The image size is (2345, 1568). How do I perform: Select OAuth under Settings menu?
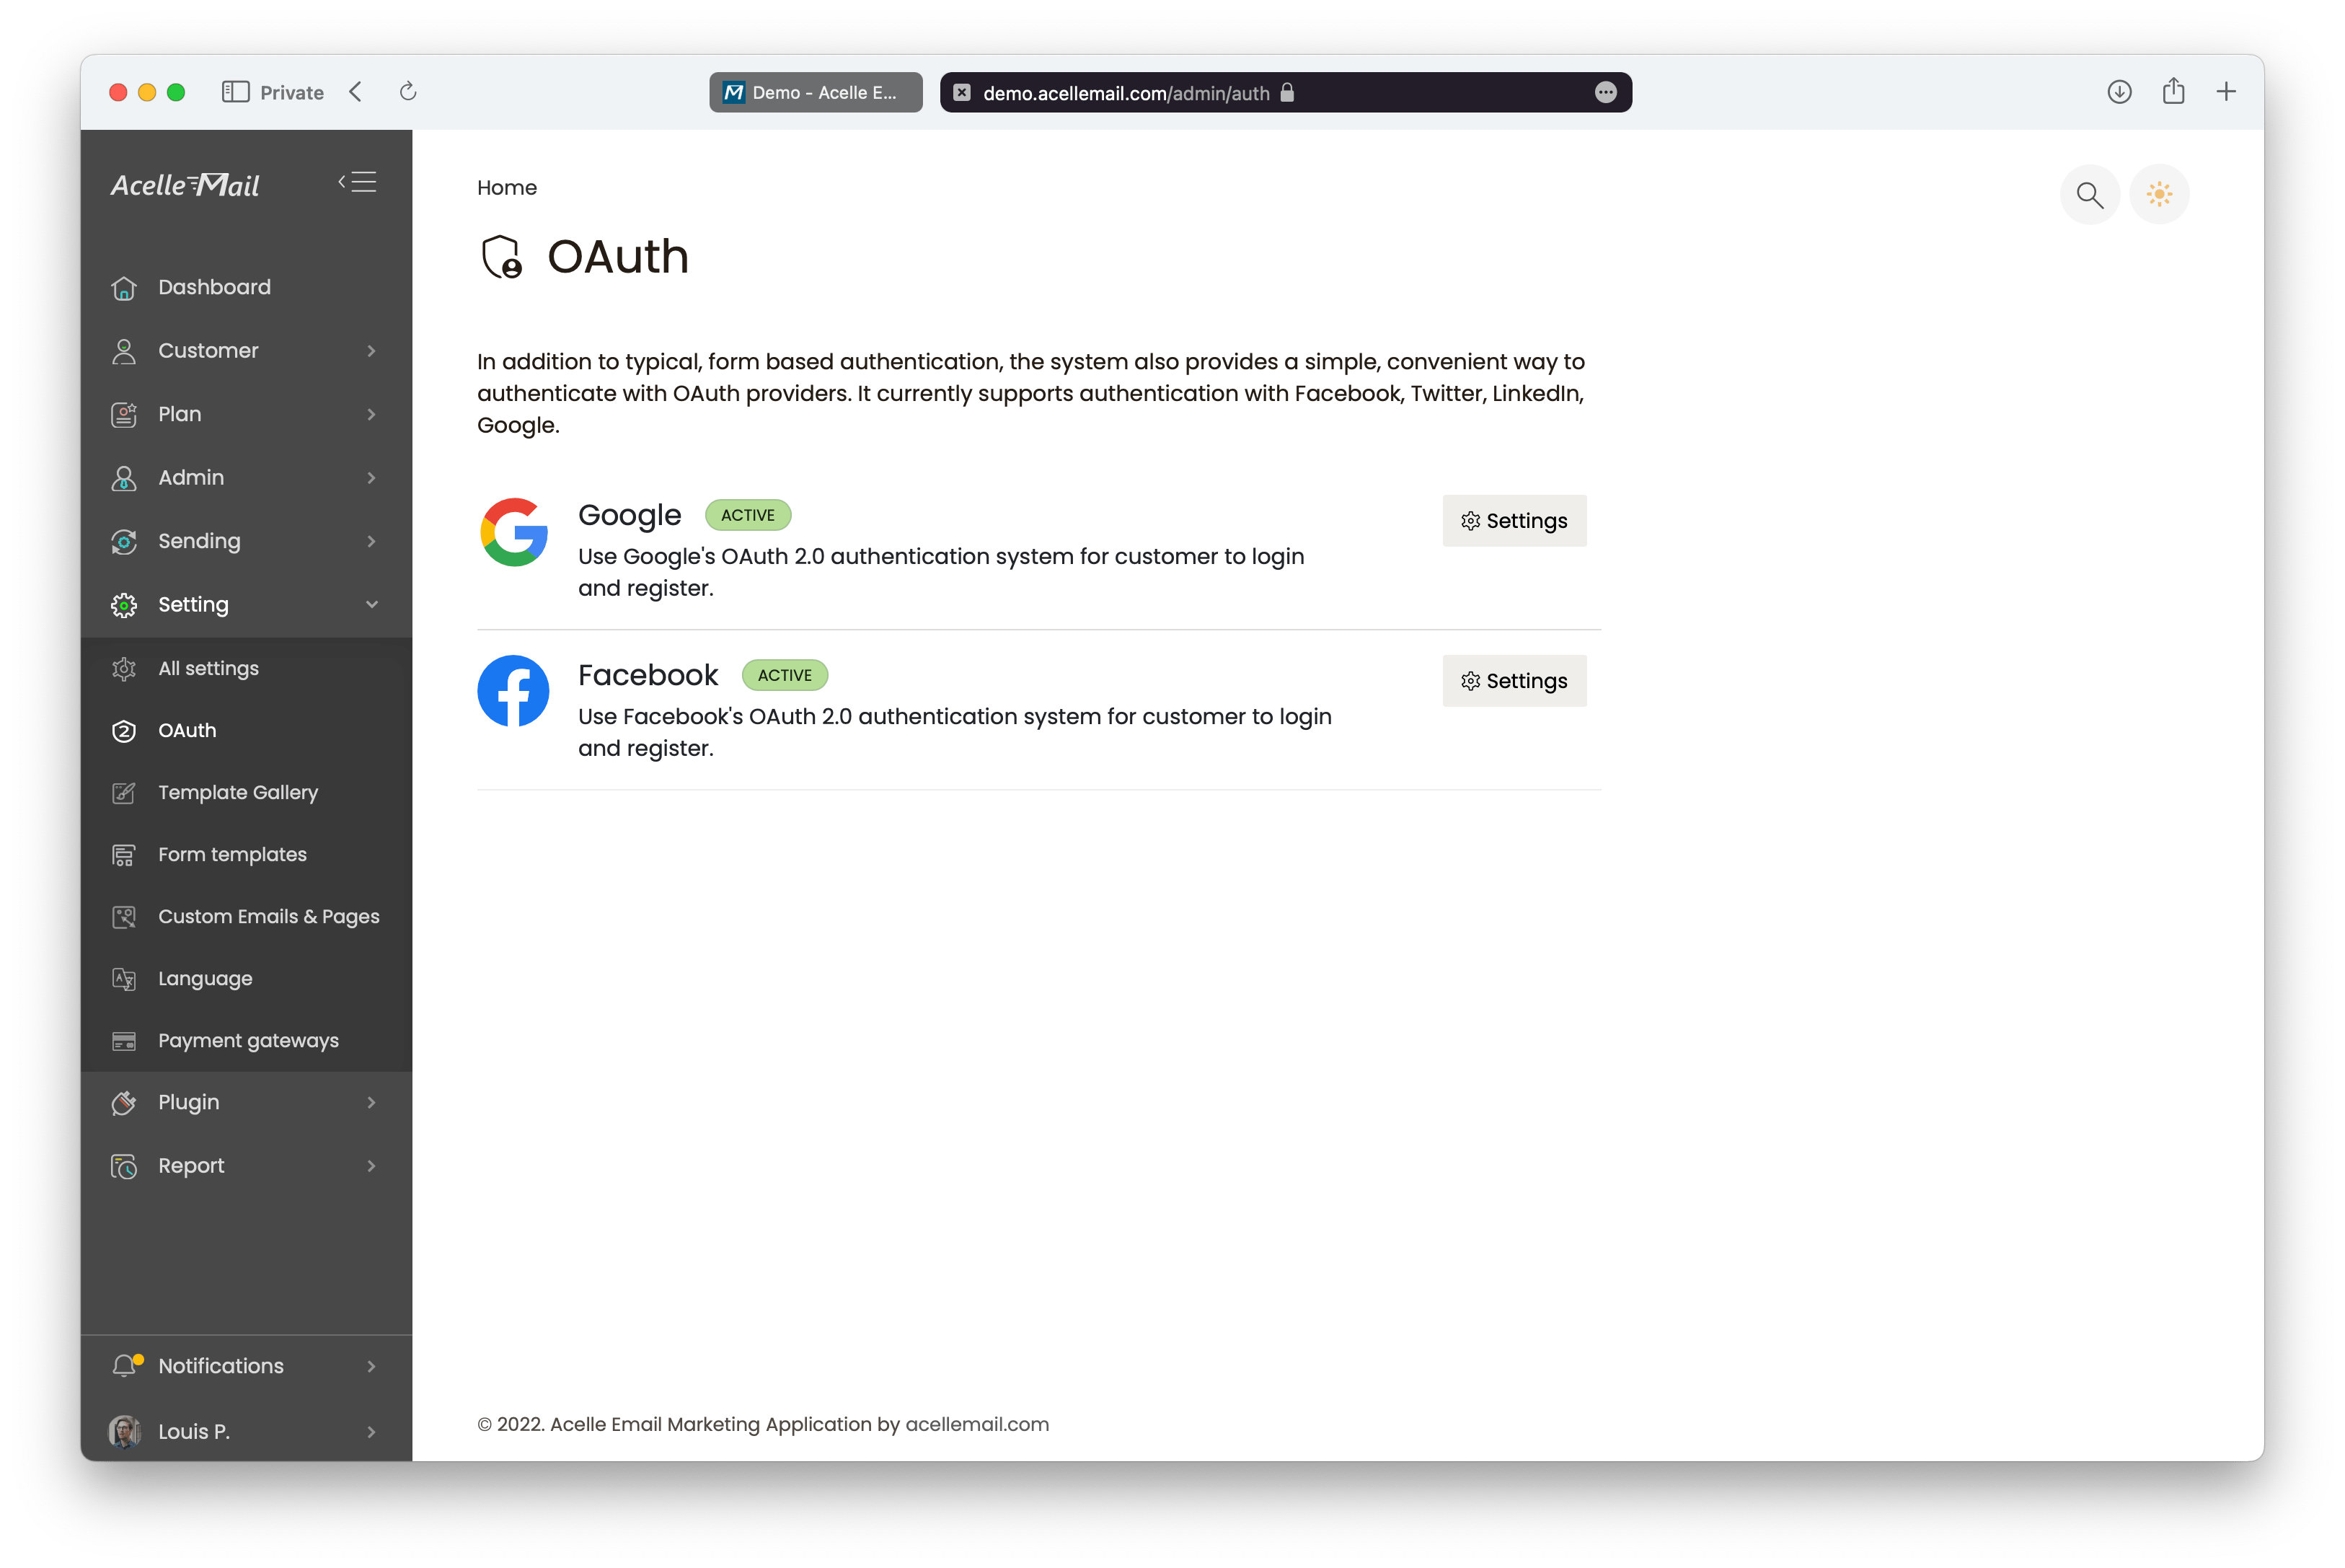click(x=187, y=730)
